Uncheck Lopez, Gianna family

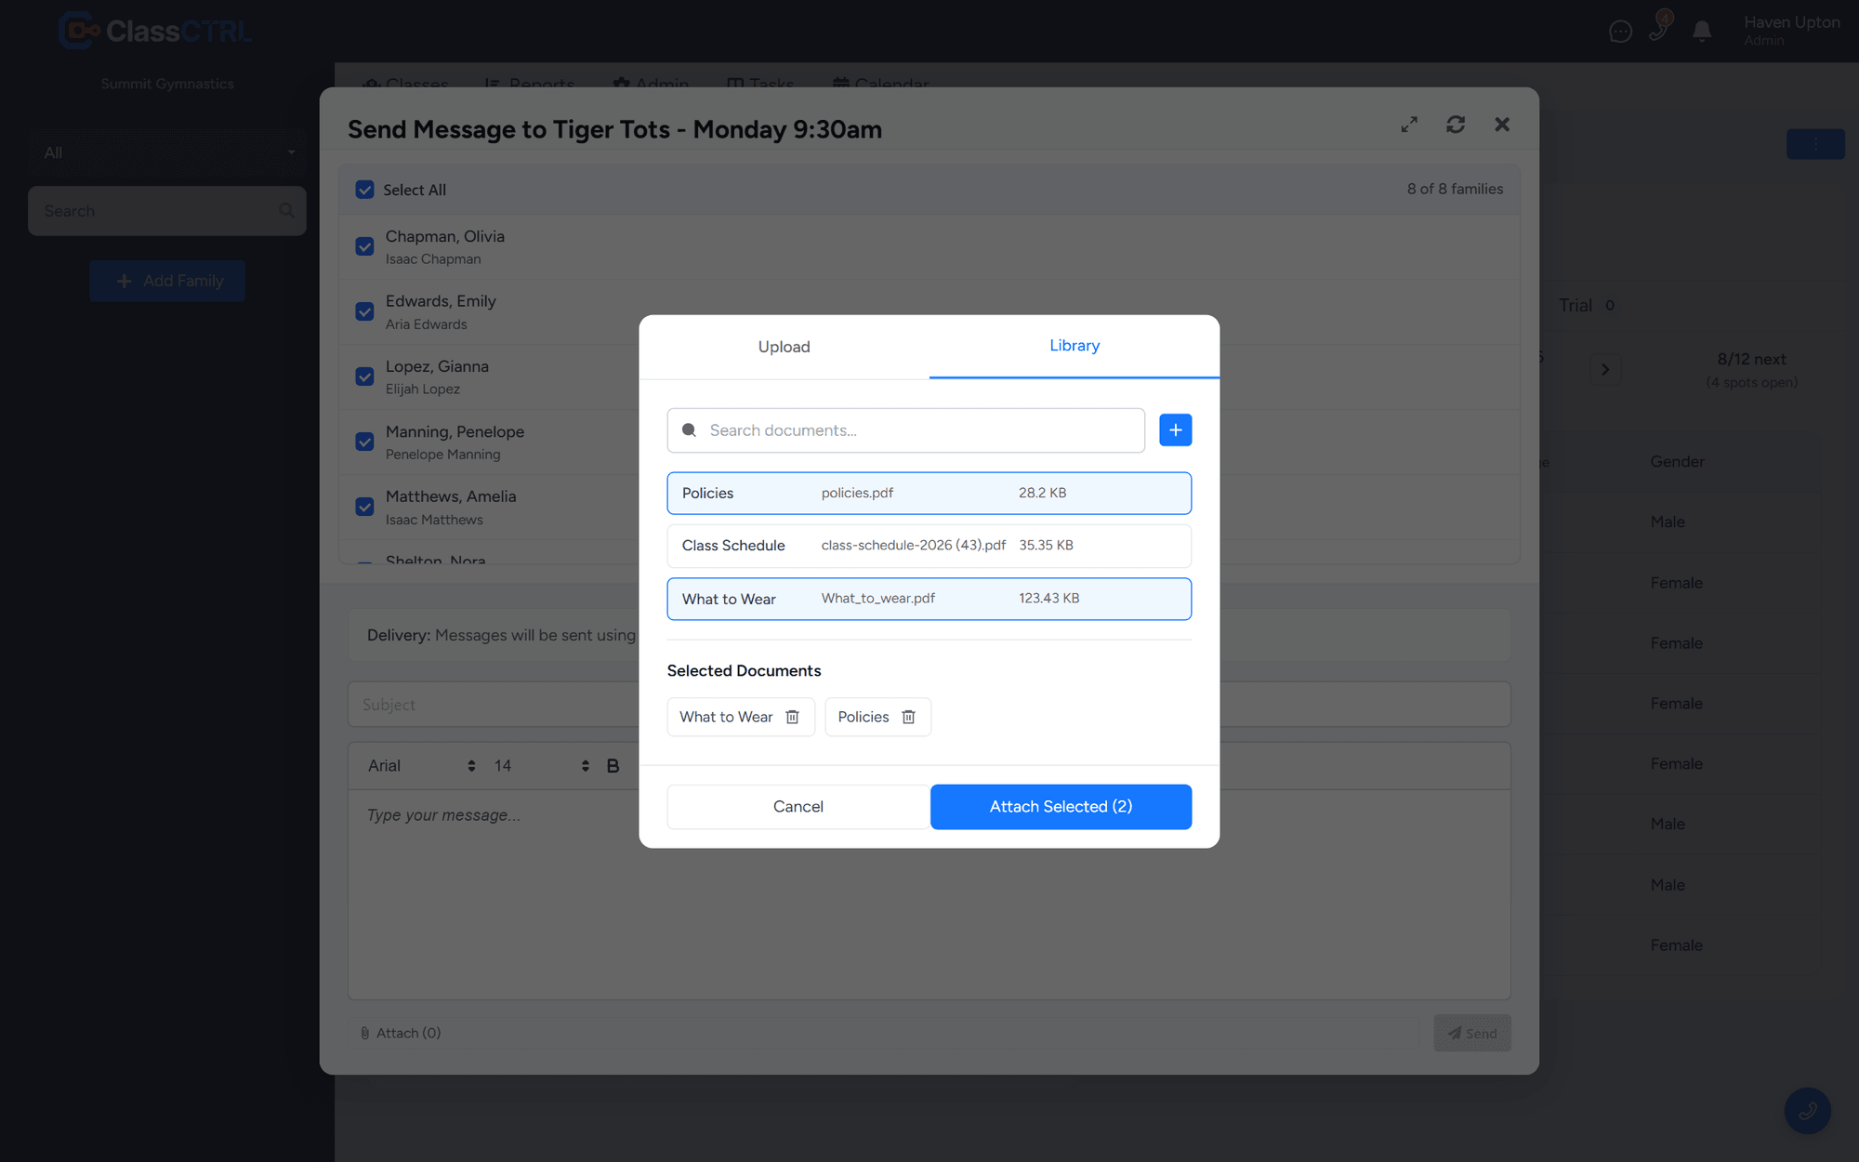364,376
